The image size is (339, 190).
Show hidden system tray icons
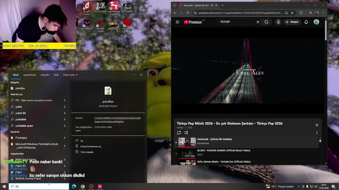pos(299,187)
